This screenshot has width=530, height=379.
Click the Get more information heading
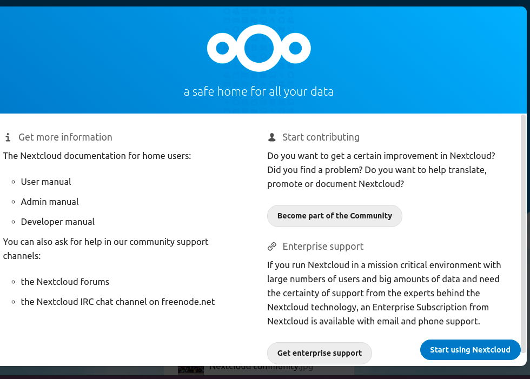click(x=65, y=137)
